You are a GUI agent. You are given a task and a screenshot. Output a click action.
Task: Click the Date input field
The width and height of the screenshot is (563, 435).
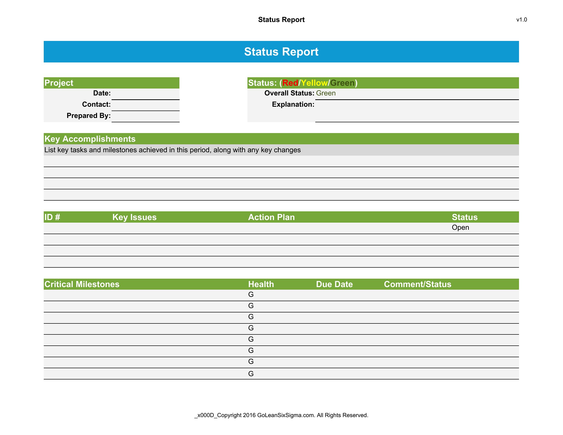point(145,94)
